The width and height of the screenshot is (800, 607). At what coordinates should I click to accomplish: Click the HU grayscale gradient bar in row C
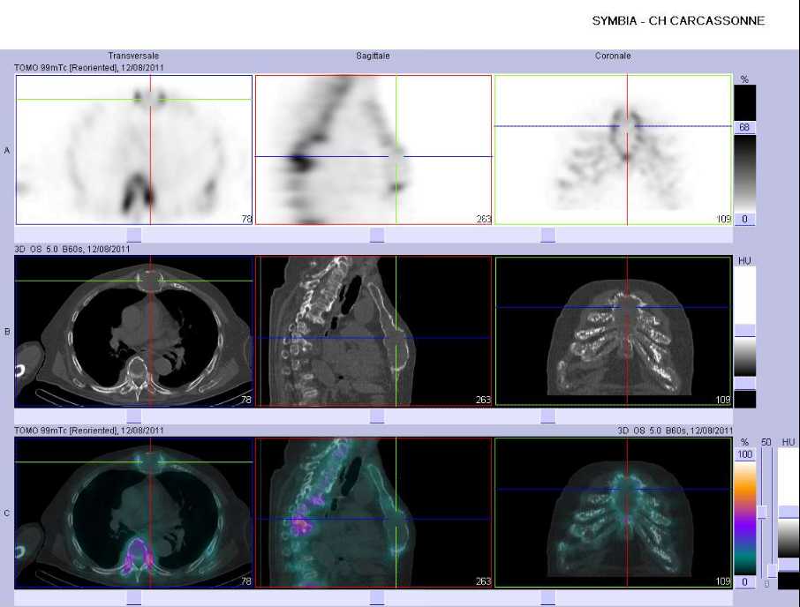[x=789, y=539]
